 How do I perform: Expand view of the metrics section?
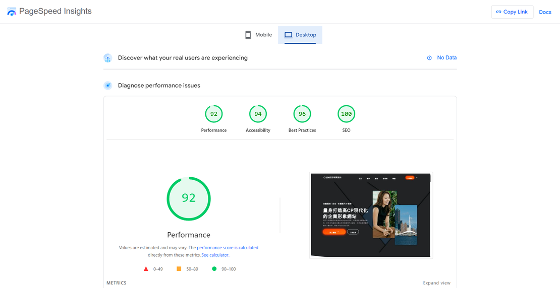point(436,283)
